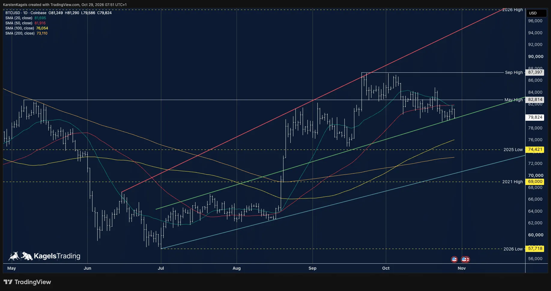Select the SMA (50, close) indicator legend
Screen dimensions: 551x291
click(x=19, y=23)
